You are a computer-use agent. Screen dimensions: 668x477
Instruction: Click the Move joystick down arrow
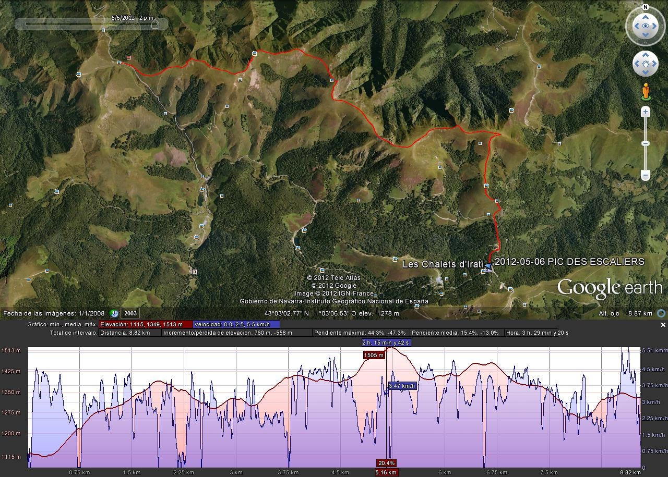point(646,74)
